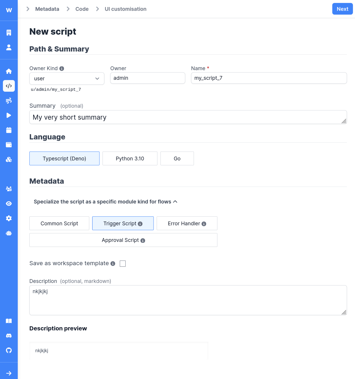Go to UI customisation breadcrumb step

126,9
